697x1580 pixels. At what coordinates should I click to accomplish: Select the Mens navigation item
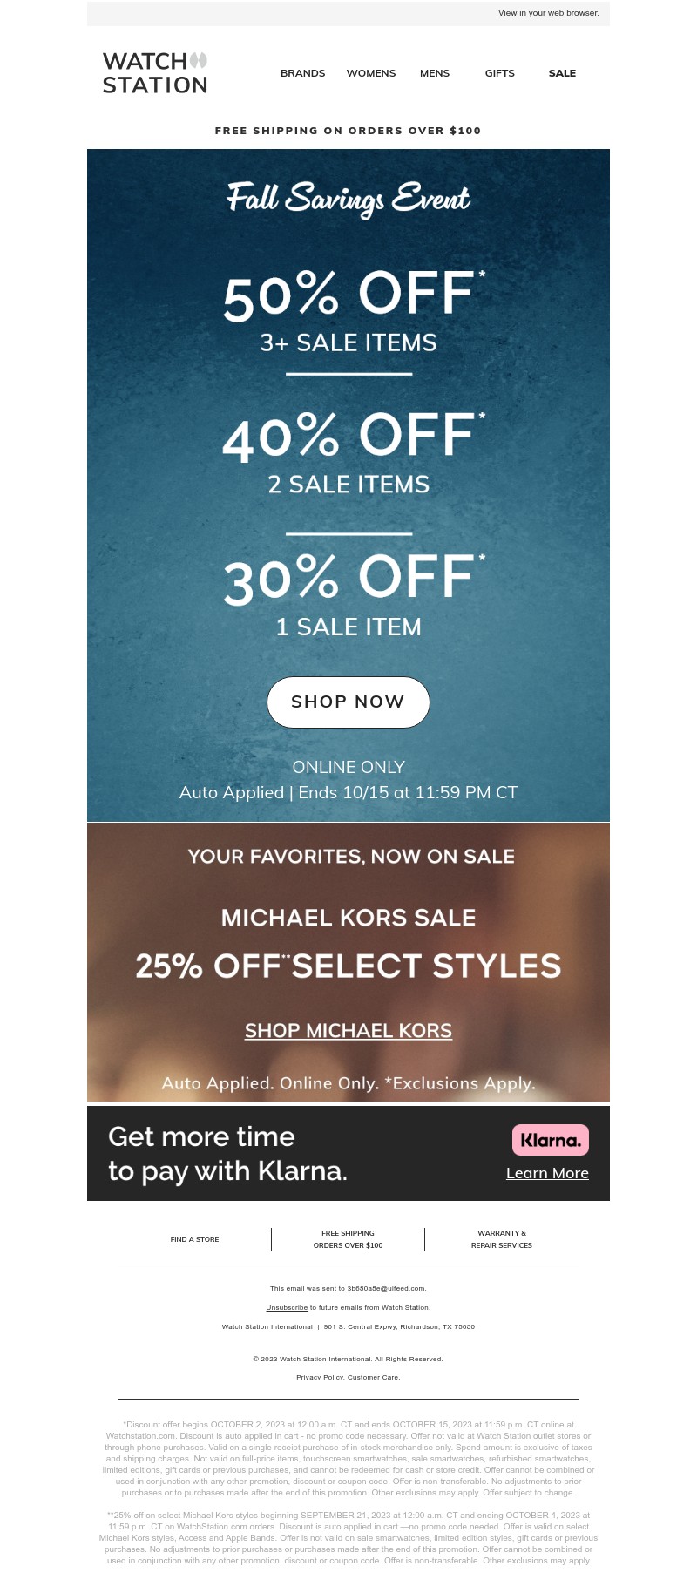(x=435, y=73)
